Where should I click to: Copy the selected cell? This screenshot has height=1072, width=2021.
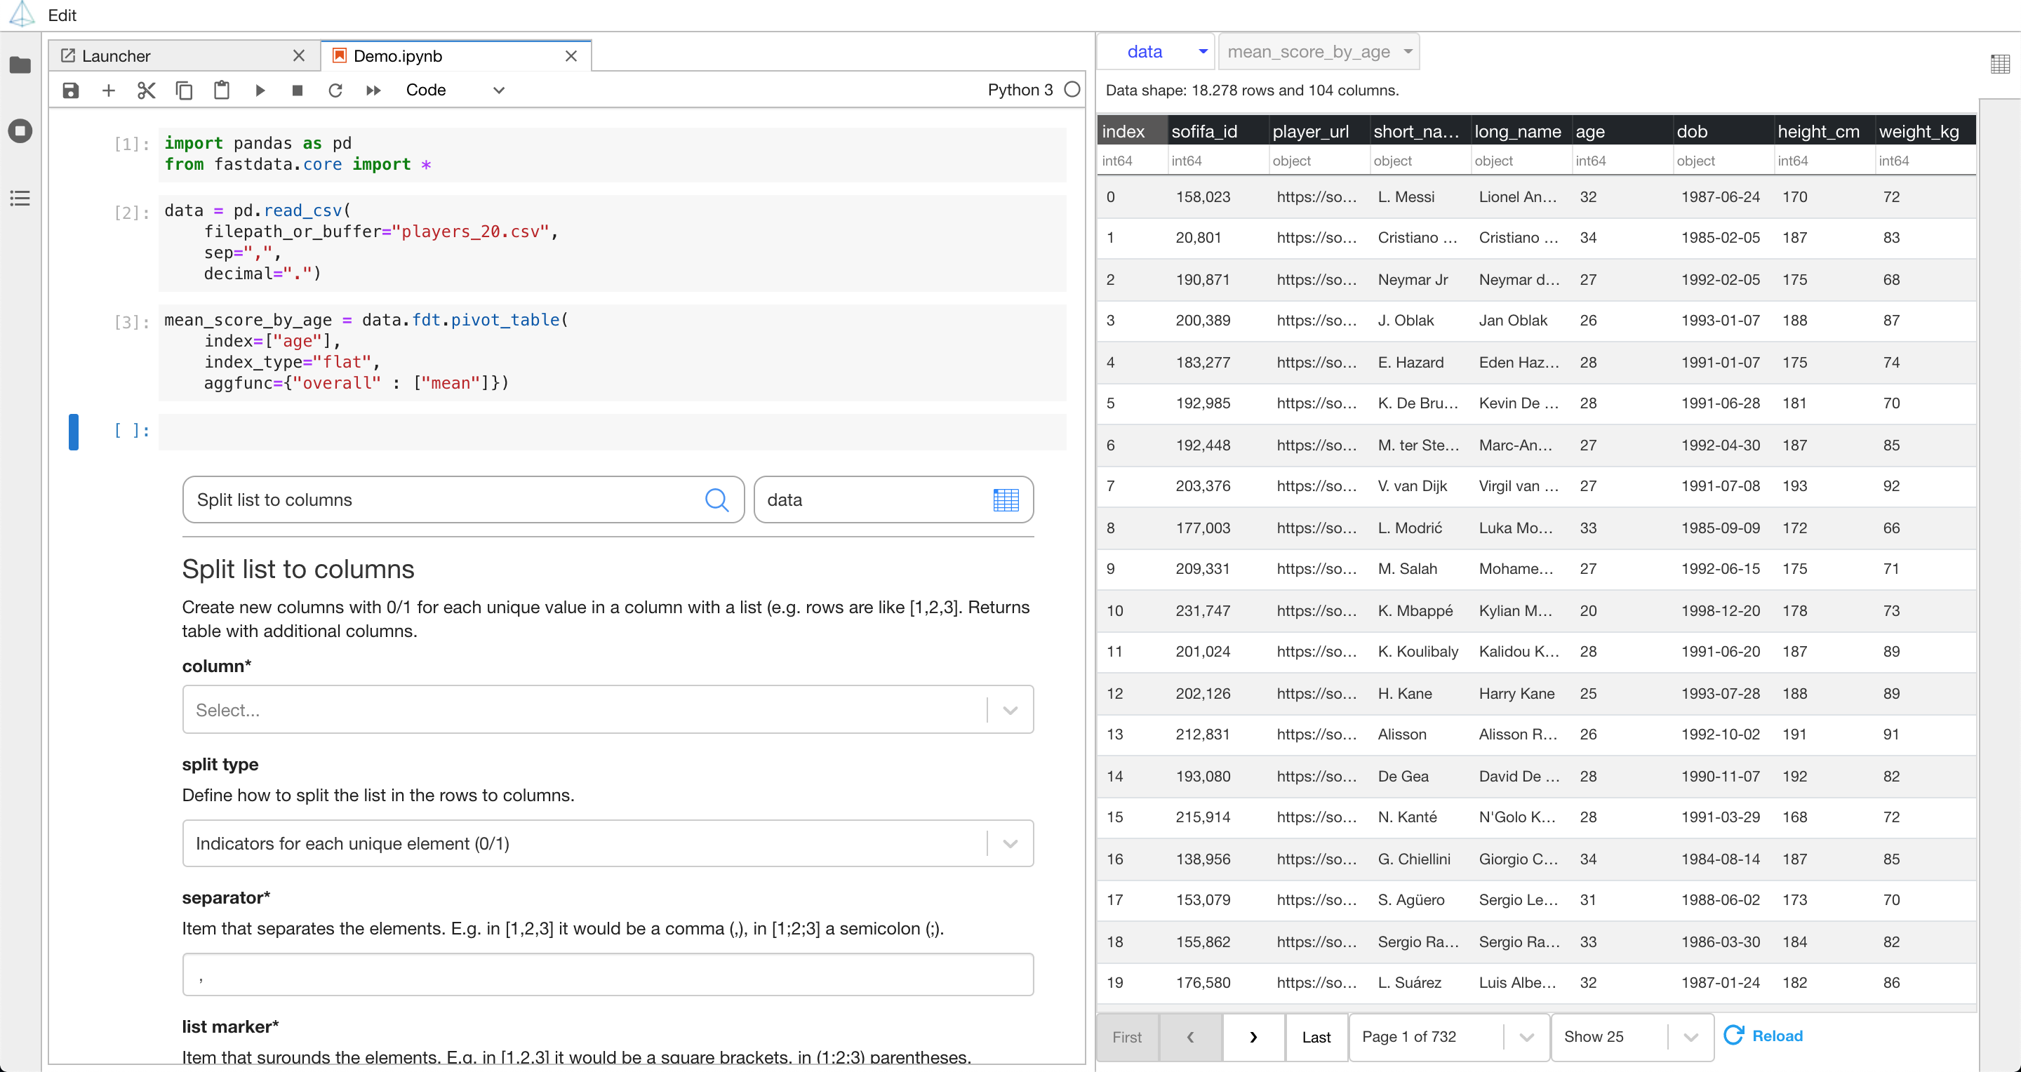(x=184, y=91)
